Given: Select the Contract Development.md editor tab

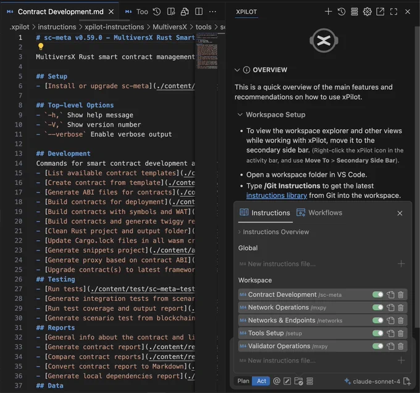Looking at the screenshot, I should (x=61, y=12).
